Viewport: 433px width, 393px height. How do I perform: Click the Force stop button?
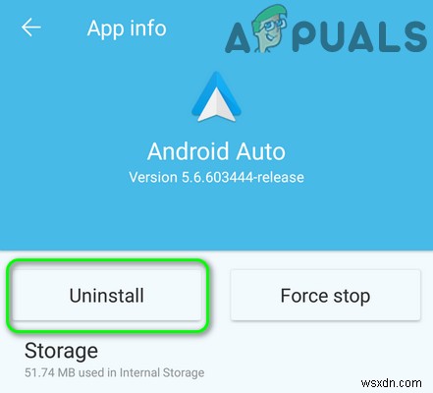[x=325, y=295]
